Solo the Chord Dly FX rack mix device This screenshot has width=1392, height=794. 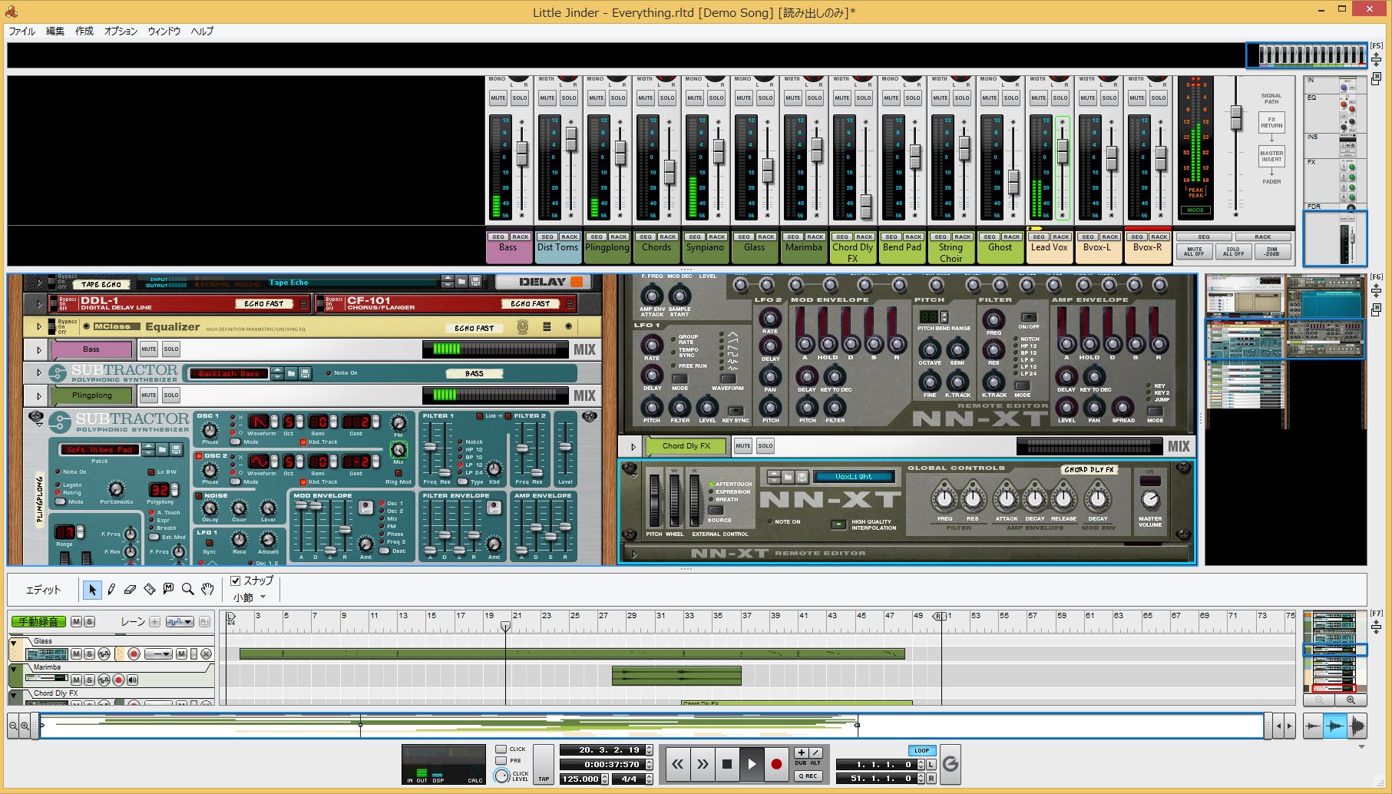point(765,446)
